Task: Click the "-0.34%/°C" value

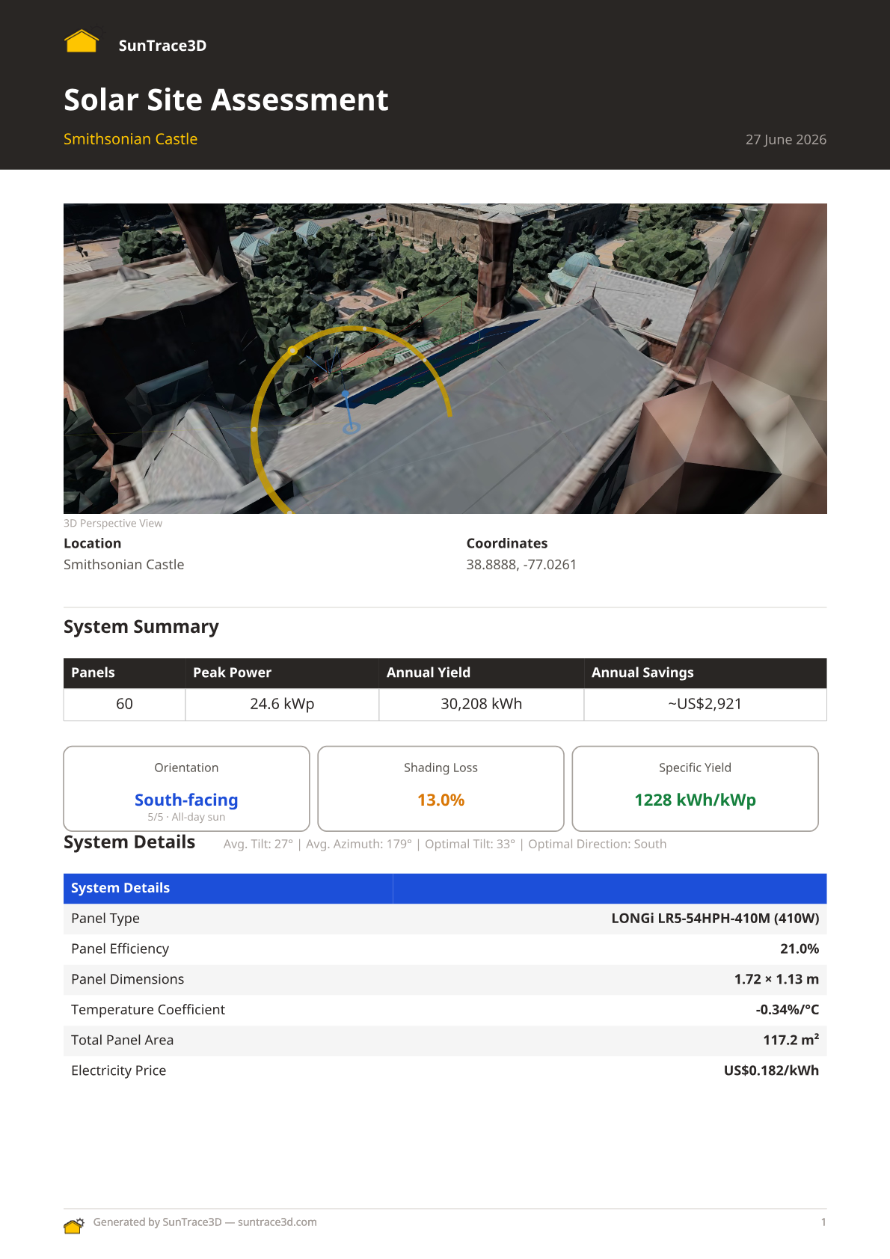Action: pos(788,1010)
